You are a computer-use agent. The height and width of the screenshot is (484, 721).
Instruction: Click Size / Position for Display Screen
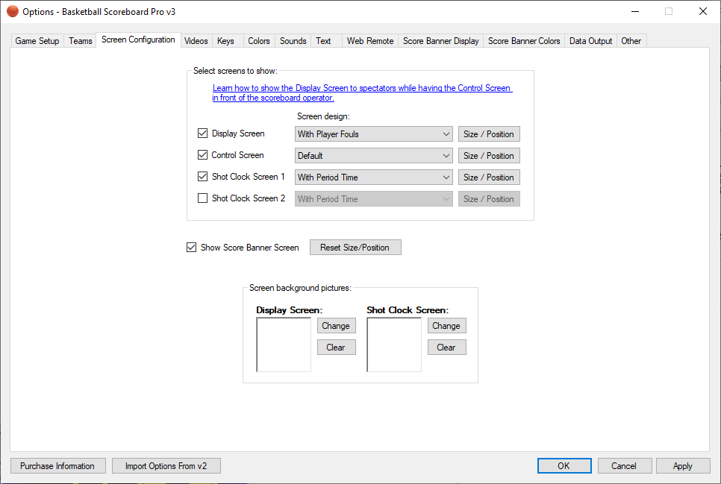click(x=489, y=134)
